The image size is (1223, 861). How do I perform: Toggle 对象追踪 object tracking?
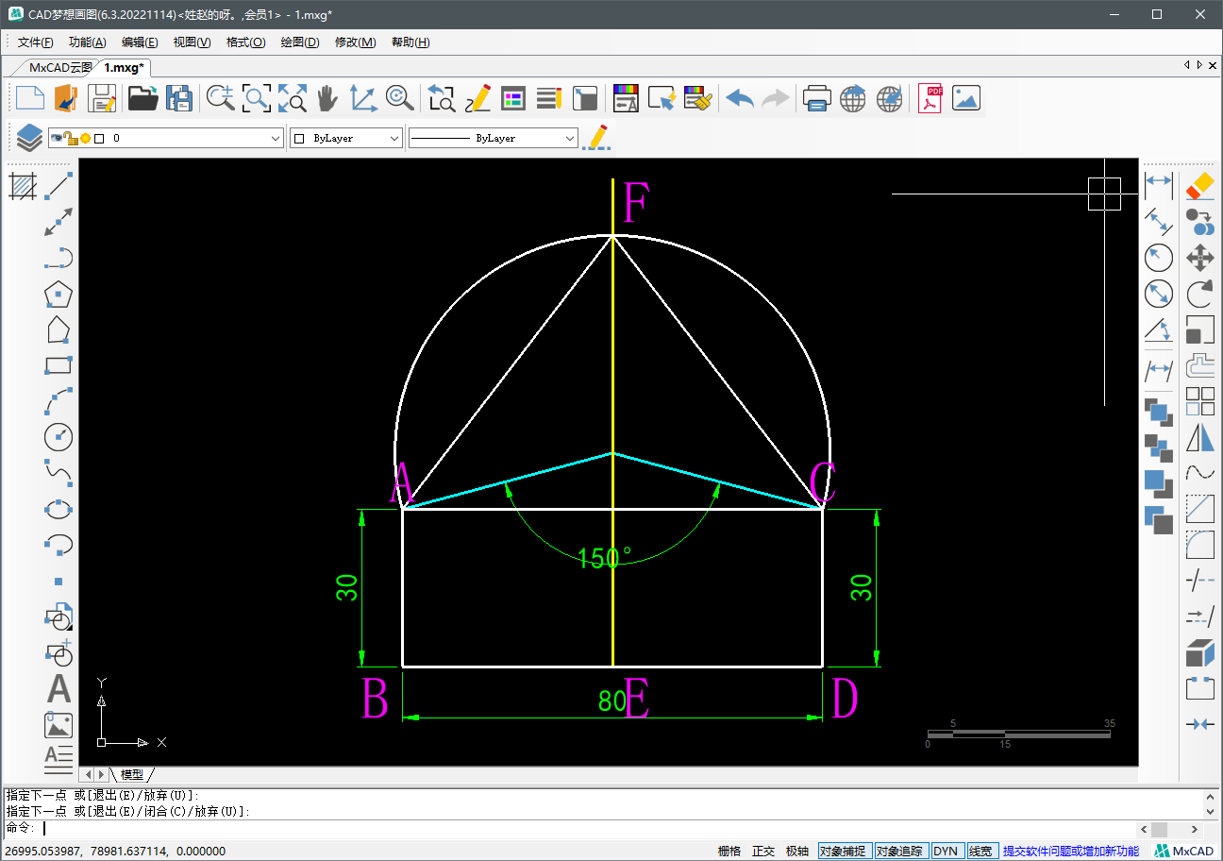[901, 851]
